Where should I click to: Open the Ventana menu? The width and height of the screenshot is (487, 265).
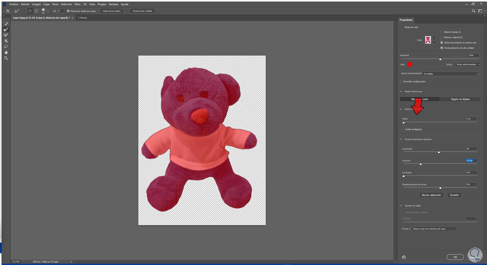coord(114,4)
